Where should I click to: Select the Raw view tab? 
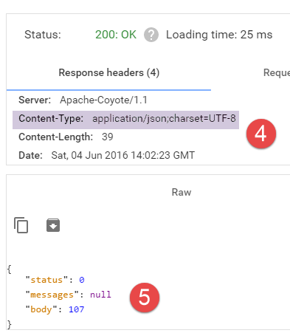tap(182, 192)
